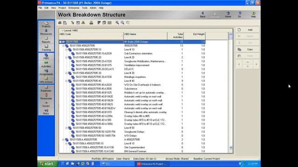This screenshot has height=167, width=298.
Task: Select the 'Ventilation improvement' row
Action: coord(132,65)
